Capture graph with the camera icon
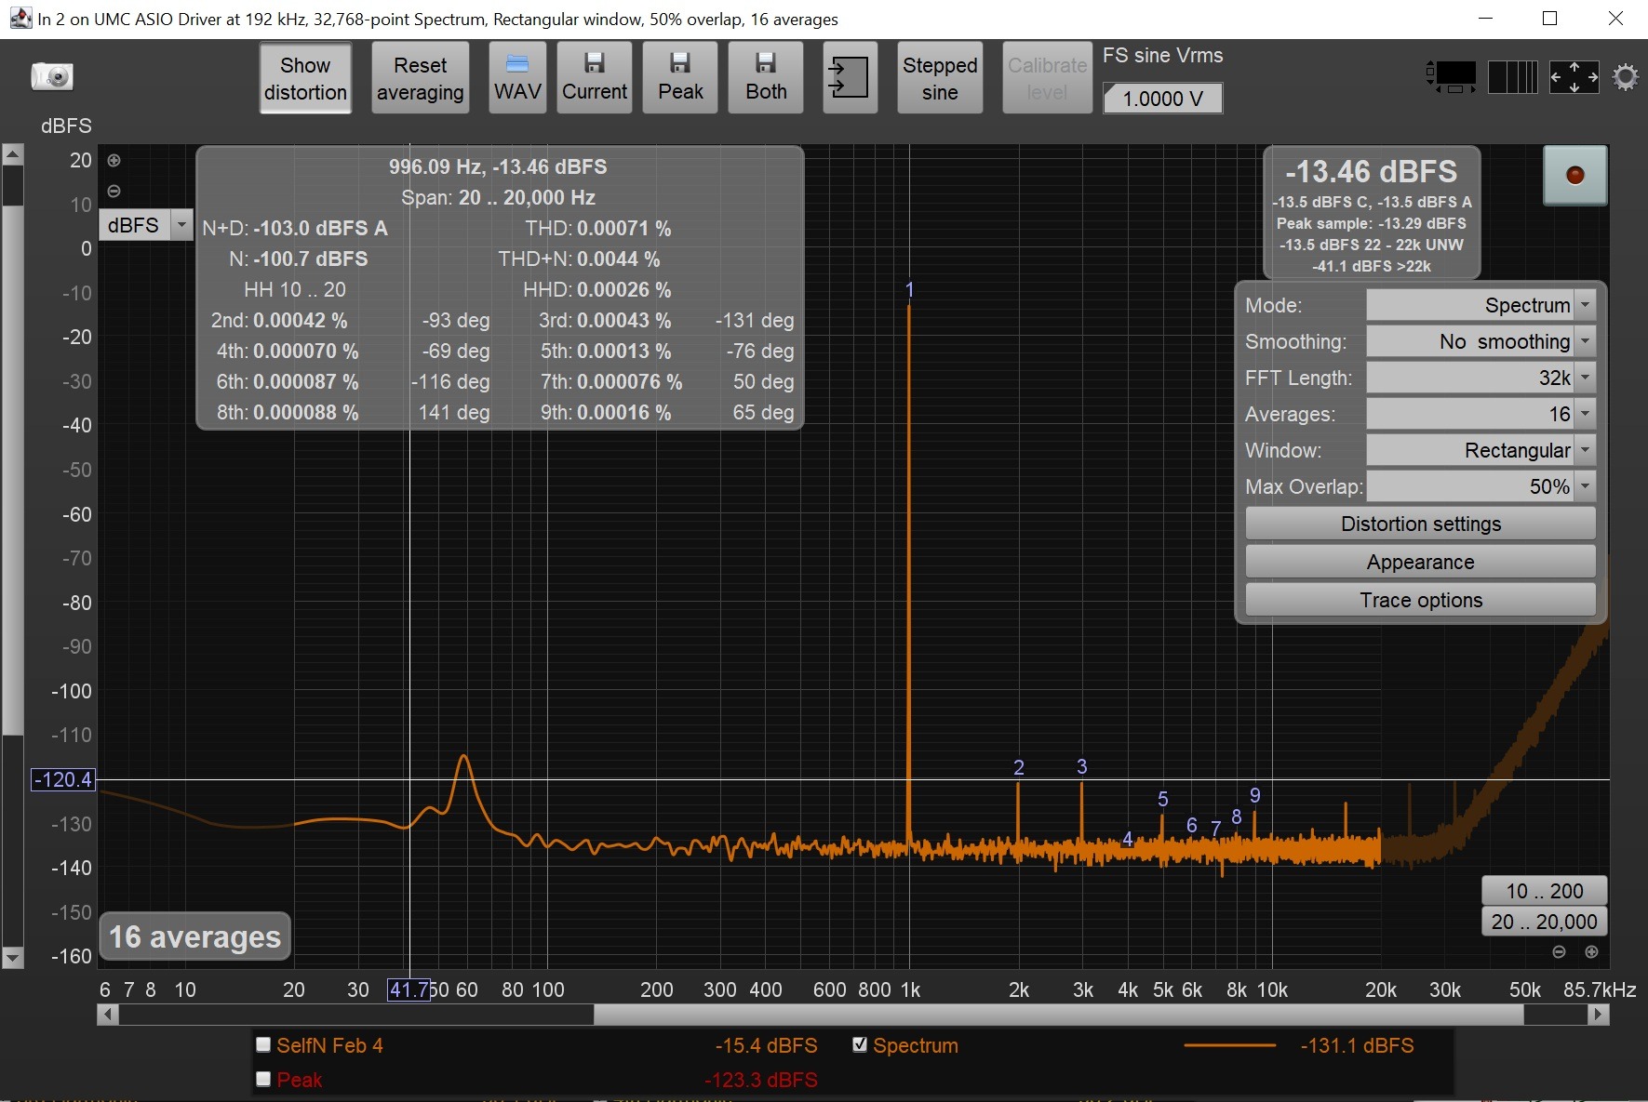1648x1102 pixels. pyautogui.click(x=52, y=76)
